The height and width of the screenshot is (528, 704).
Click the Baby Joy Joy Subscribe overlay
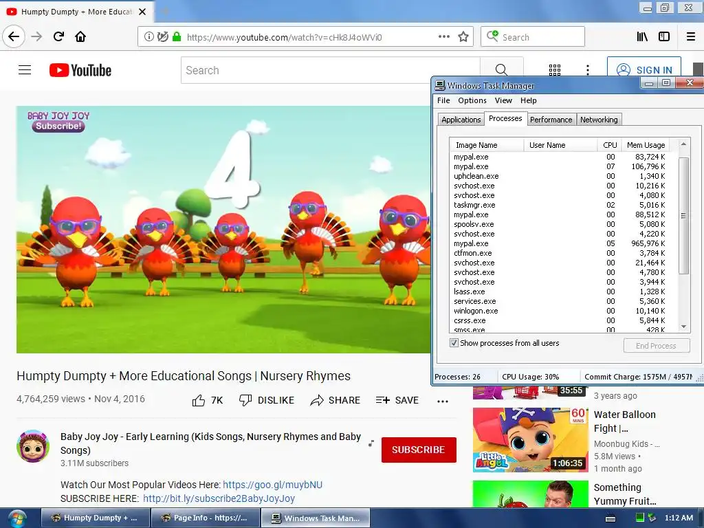pos(58,121)
